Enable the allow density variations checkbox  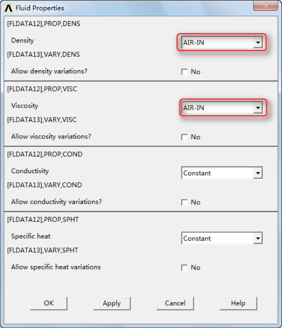[184, 72]
